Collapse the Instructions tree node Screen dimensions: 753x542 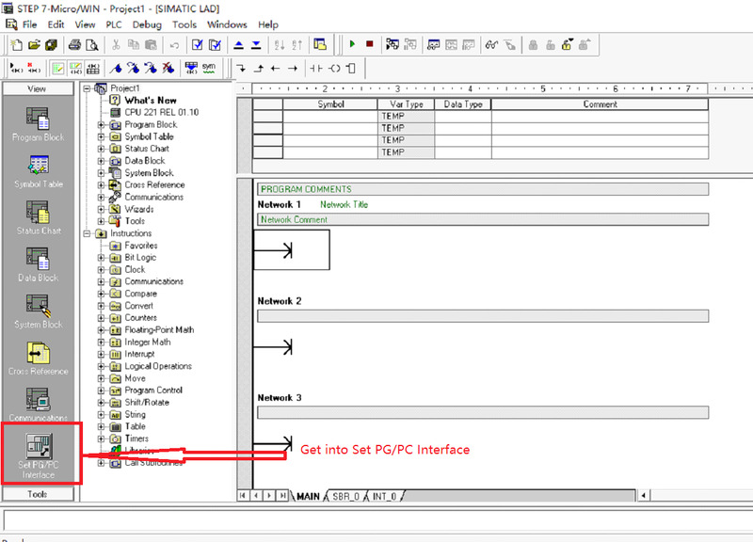tap(87, 233)
